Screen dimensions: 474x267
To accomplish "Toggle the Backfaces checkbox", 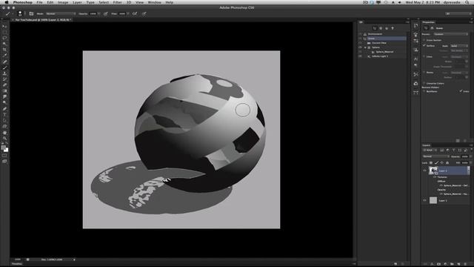I will click(424, 91).
